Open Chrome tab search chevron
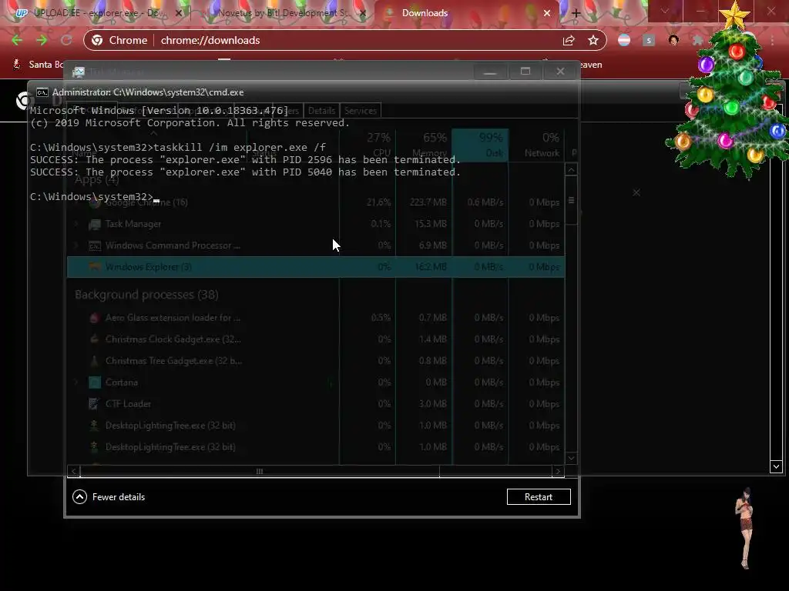This screenshot has width=789, height=591. 665,11
